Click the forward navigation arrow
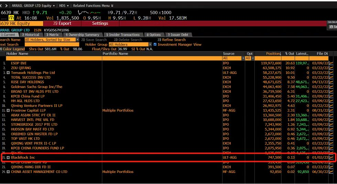Image resolution: width=337 pixels, height=184 pixels. pos(6,6)
